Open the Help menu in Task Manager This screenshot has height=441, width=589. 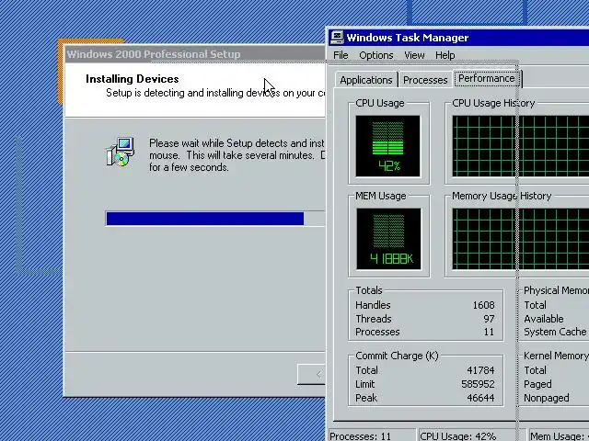[x=445, y=55]
